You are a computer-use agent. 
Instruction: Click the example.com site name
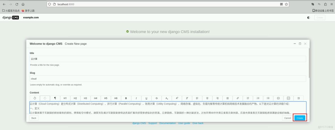(x=31, y=18)
